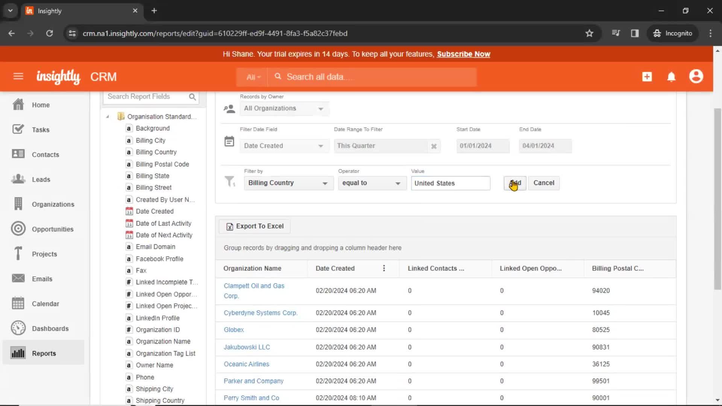722x406 pixels.
Task: Click the Add filter button
Action: 515,183
